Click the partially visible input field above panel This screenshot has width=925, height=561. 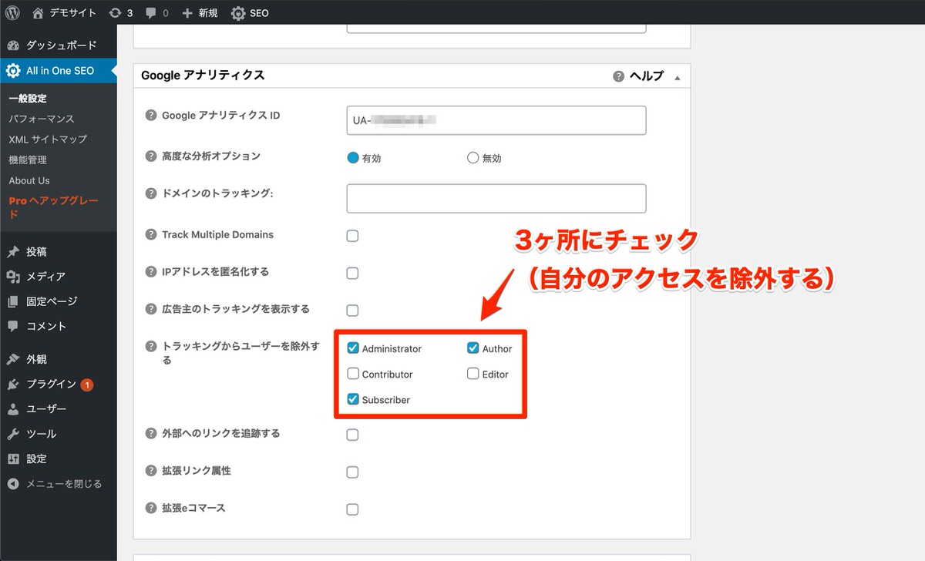tap(496, 29)
